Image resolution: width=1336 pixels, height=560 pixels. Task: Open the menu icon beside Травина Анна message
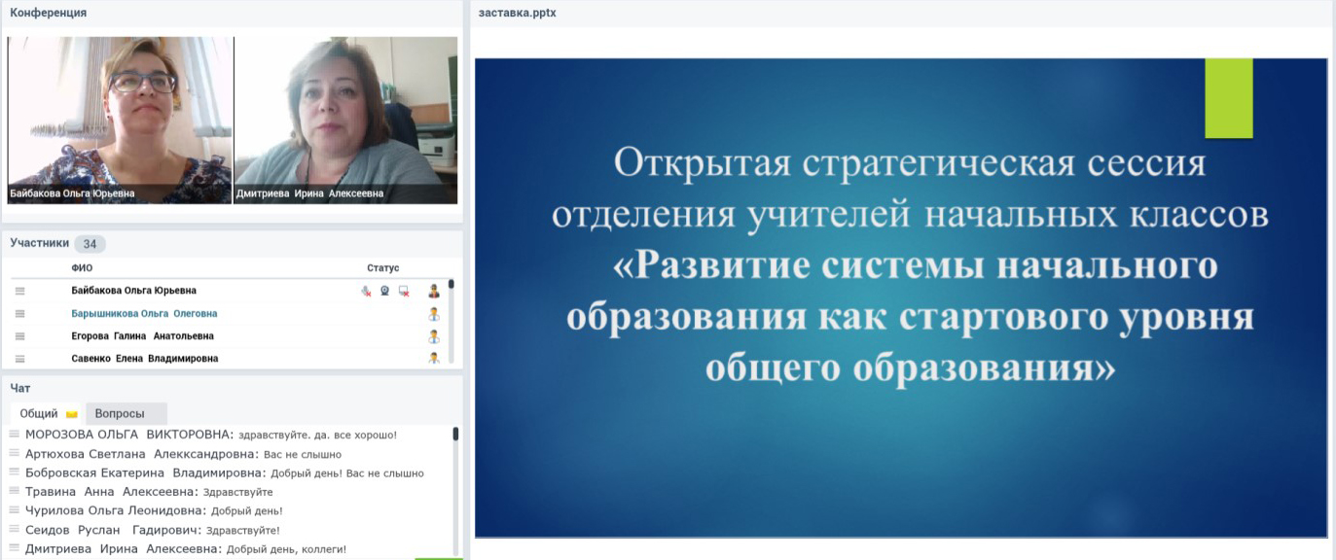pyautogui.click(x=14, y=492)
